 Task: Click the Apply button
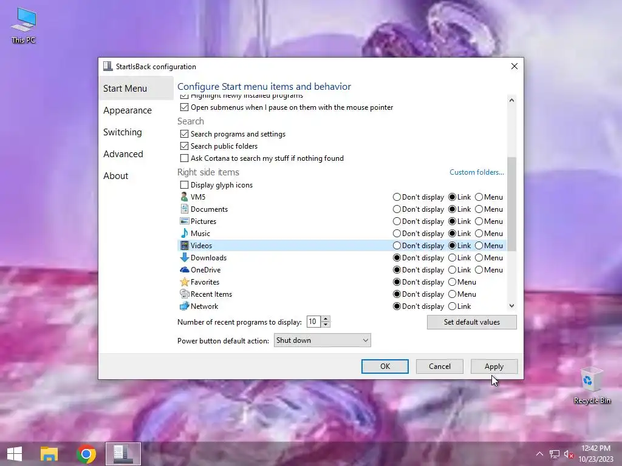tap(494, 366)
